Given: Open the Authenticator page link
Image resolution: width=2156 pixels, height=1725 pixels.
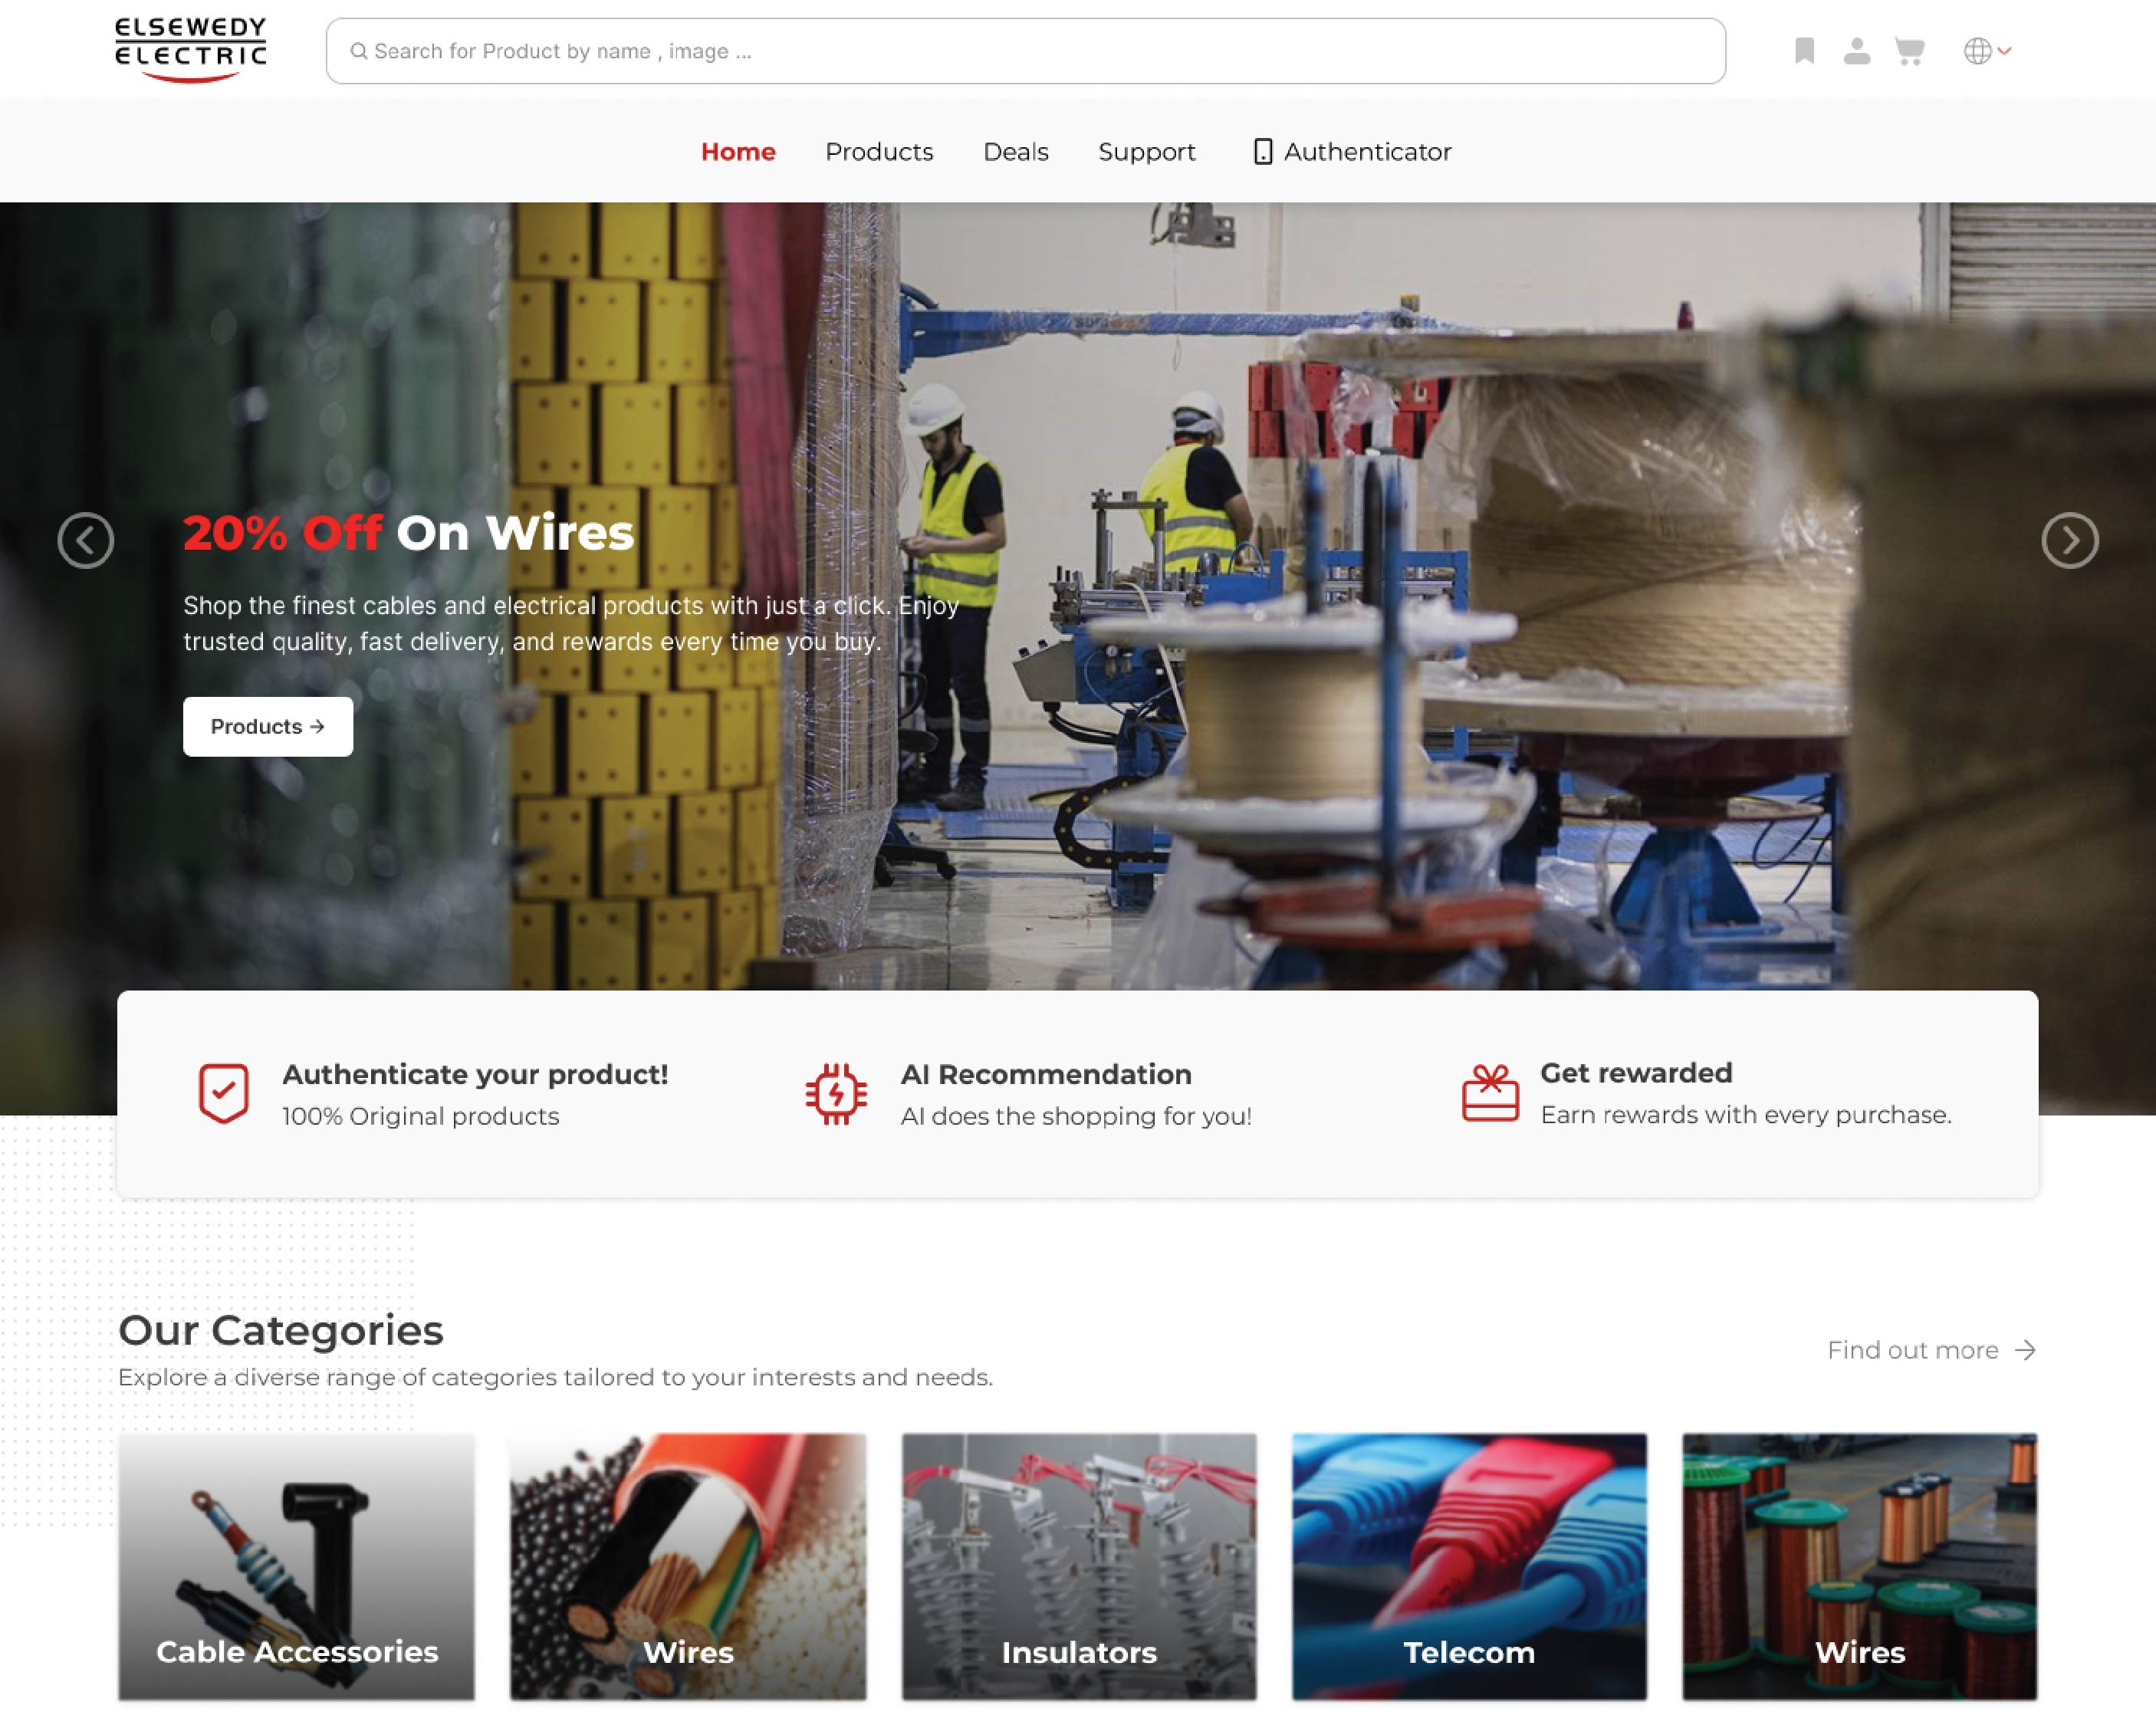Looking at the screenshot, I should (x=1352, y=152).
